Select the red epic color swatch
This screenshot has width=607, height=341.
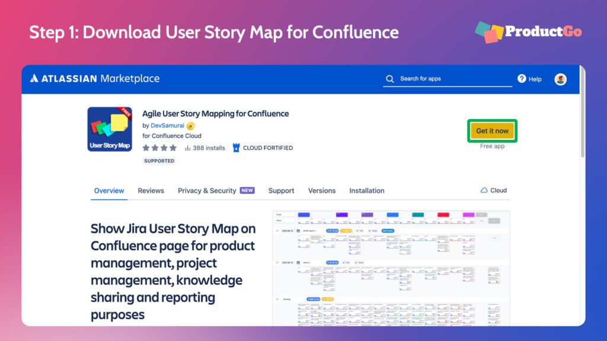443,214
